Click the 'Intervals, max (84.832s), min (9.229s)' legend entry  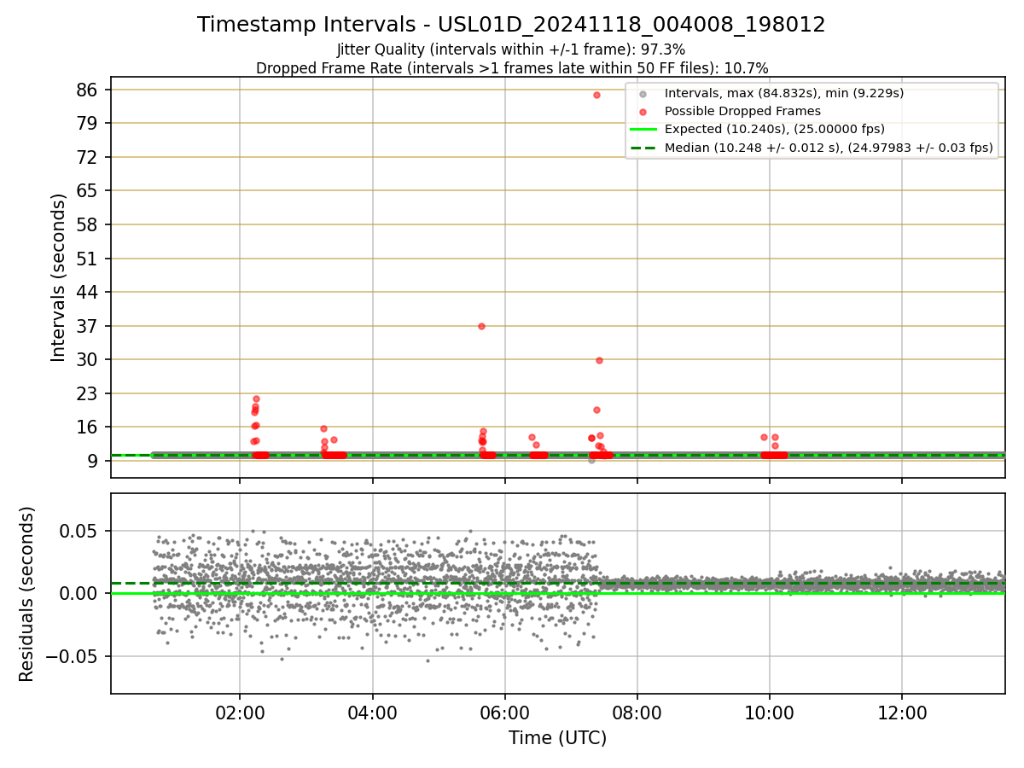[x=783, y=92]
